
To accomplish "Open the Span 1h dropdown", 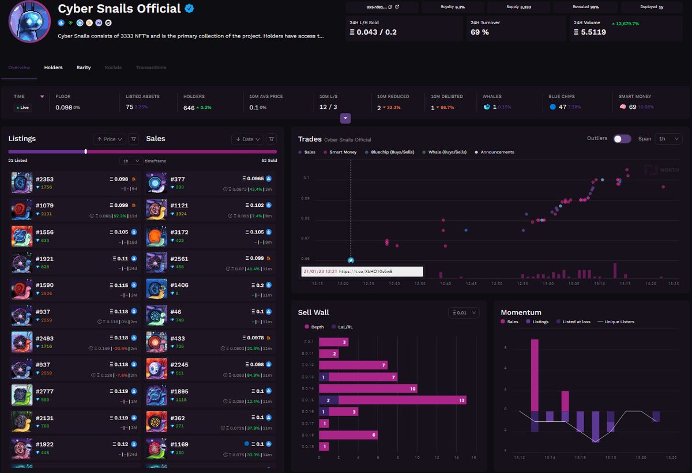I will [669, 139].
